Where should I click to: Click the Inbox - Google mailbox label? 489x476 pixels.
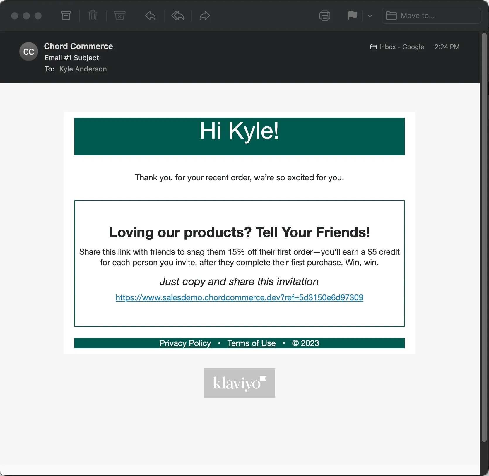397,47
